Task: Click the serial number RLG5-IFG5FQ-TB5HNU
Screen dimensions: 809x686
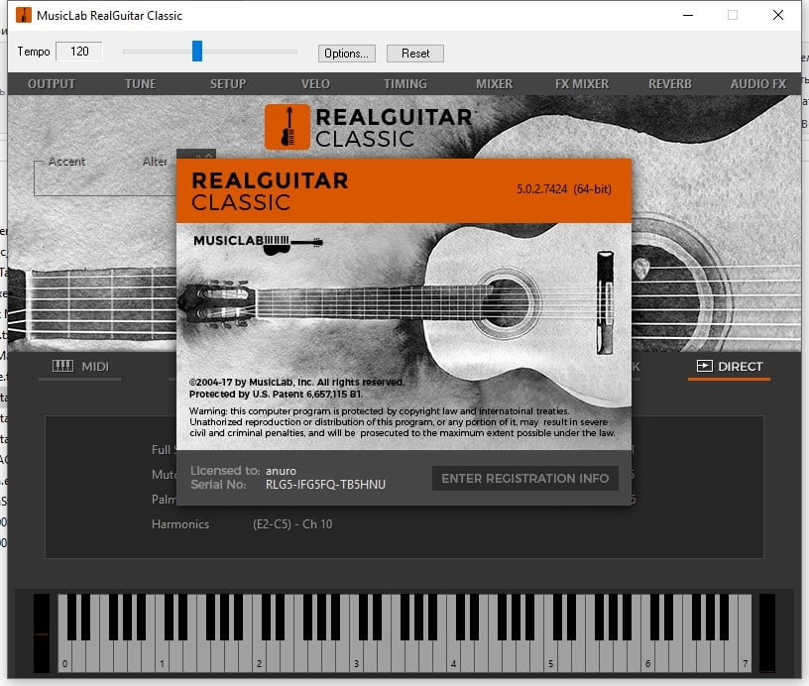Action: pyautogui.click(x=325, y=485)
